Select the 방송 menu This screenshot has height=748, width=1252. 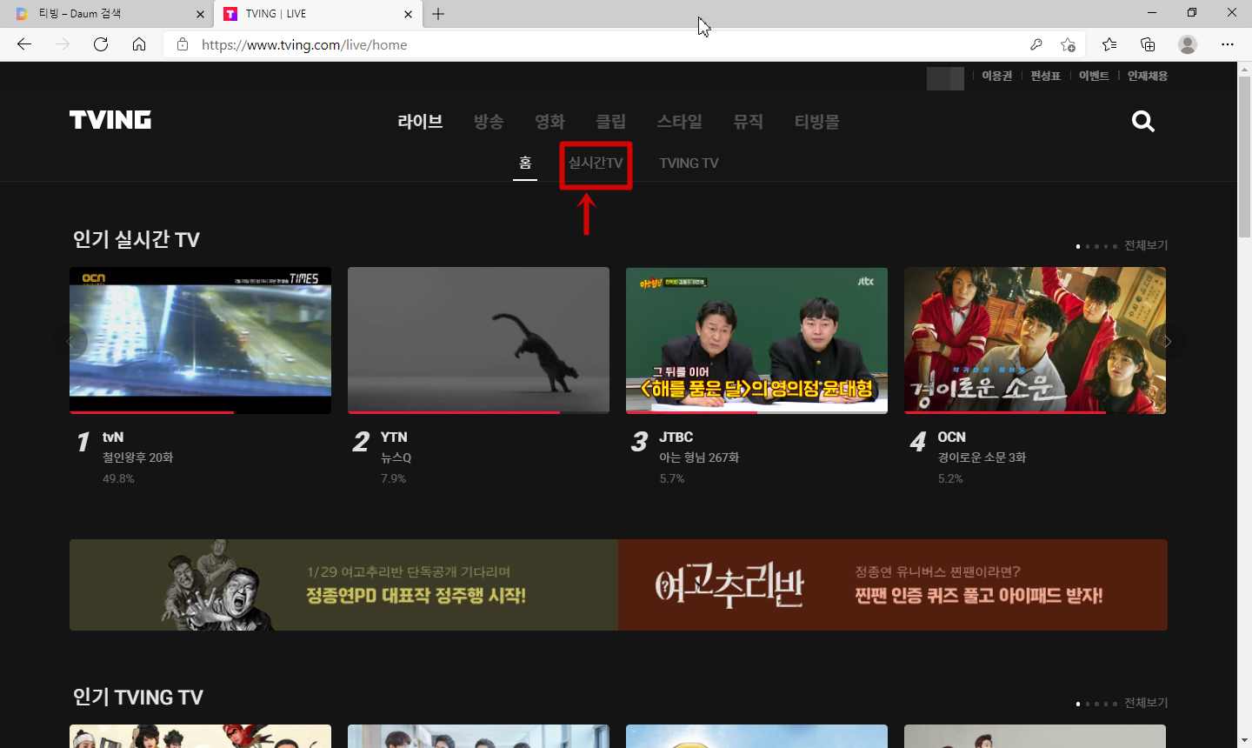(489, 122)
